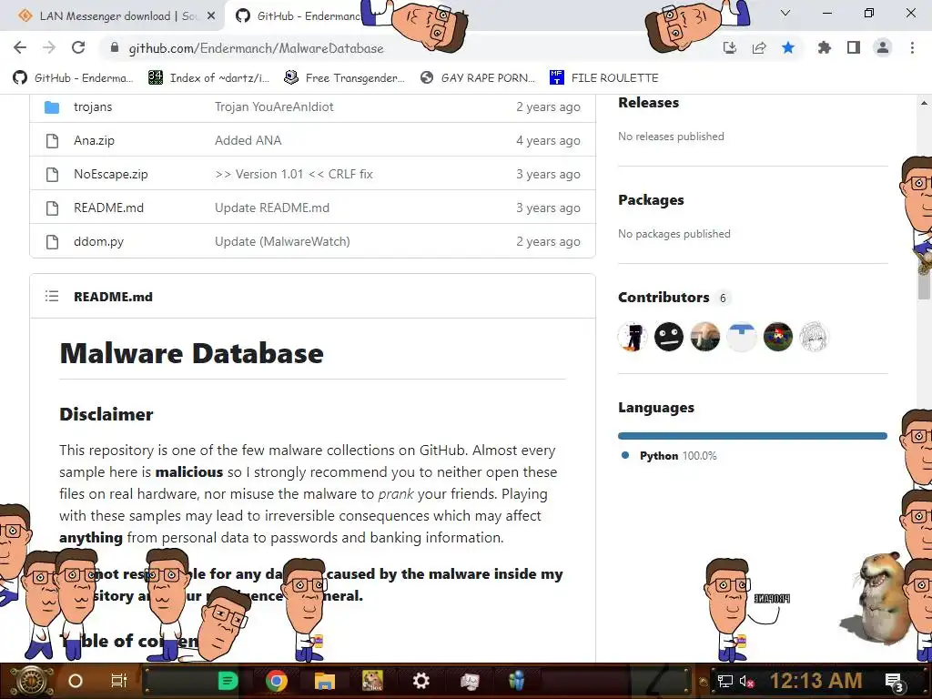
Task: Open the Python 100.0% language link
Action: tap(678, 456)
